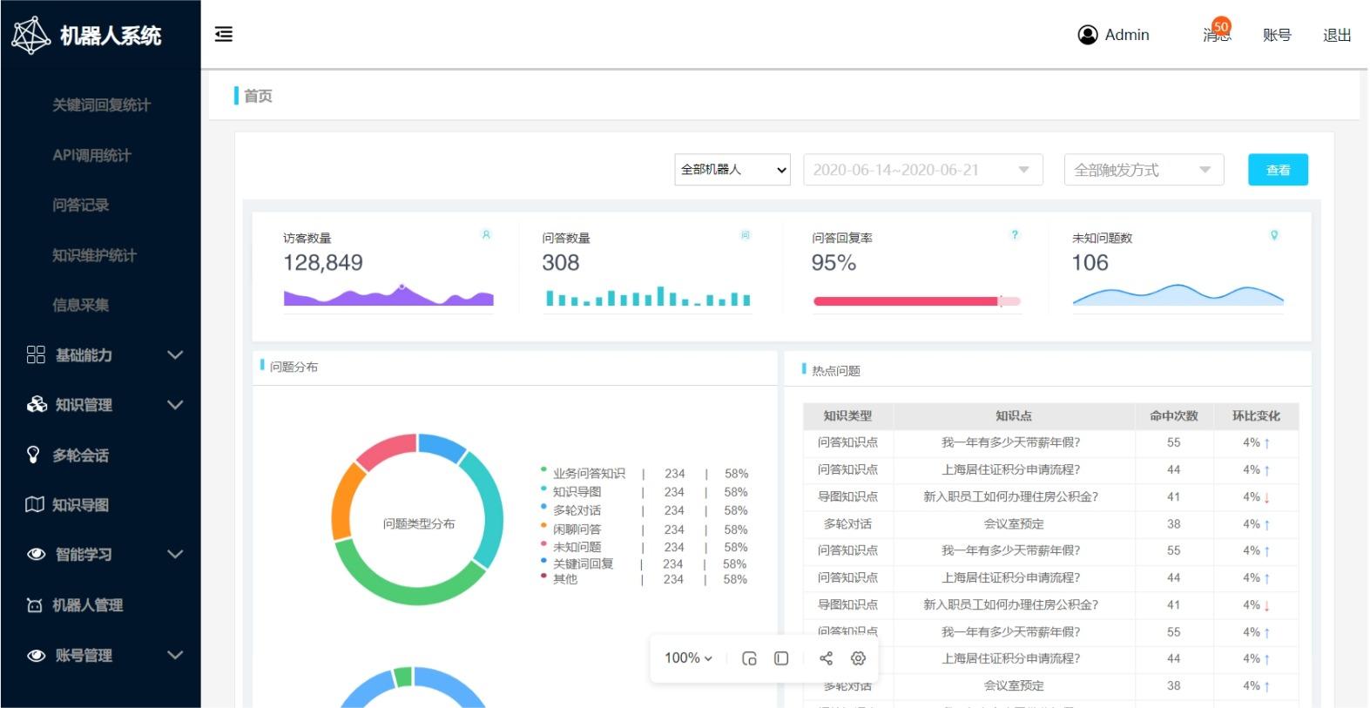Open API调用统计 in the sidebar
1370x708 pixels.
91,155
